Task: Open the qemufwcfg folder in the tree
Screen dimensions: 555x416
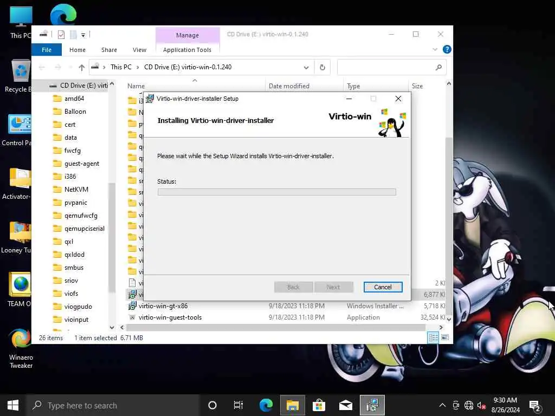Action: click(x=81, y=216)
